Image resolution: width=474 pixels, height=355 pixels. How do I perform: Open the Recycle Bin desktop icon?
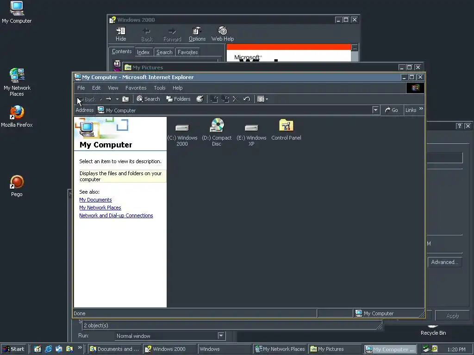tap(433, 331)
